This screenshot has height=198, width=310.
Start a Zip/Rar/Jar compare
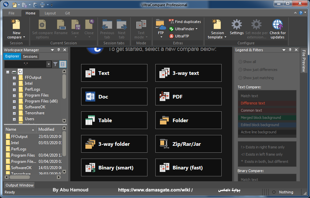tap(188, 144)
